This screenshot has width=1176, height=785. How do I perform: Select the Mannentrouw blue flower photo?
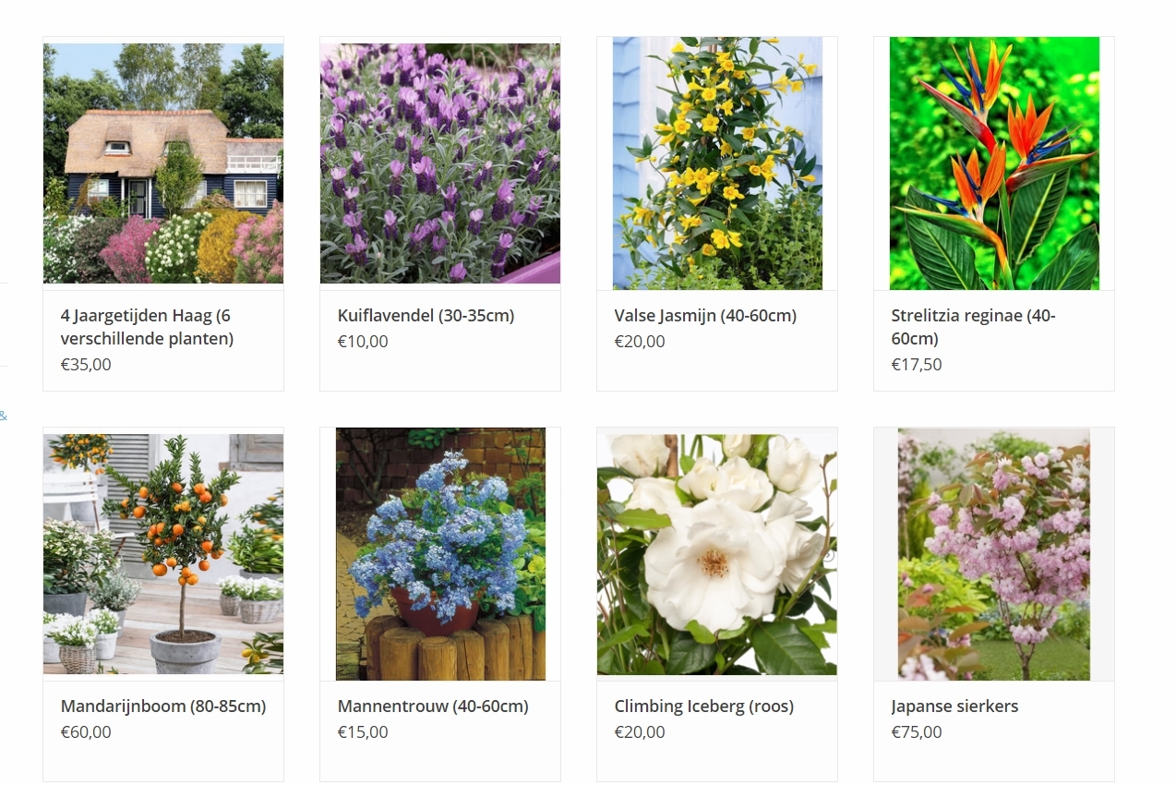440,554
